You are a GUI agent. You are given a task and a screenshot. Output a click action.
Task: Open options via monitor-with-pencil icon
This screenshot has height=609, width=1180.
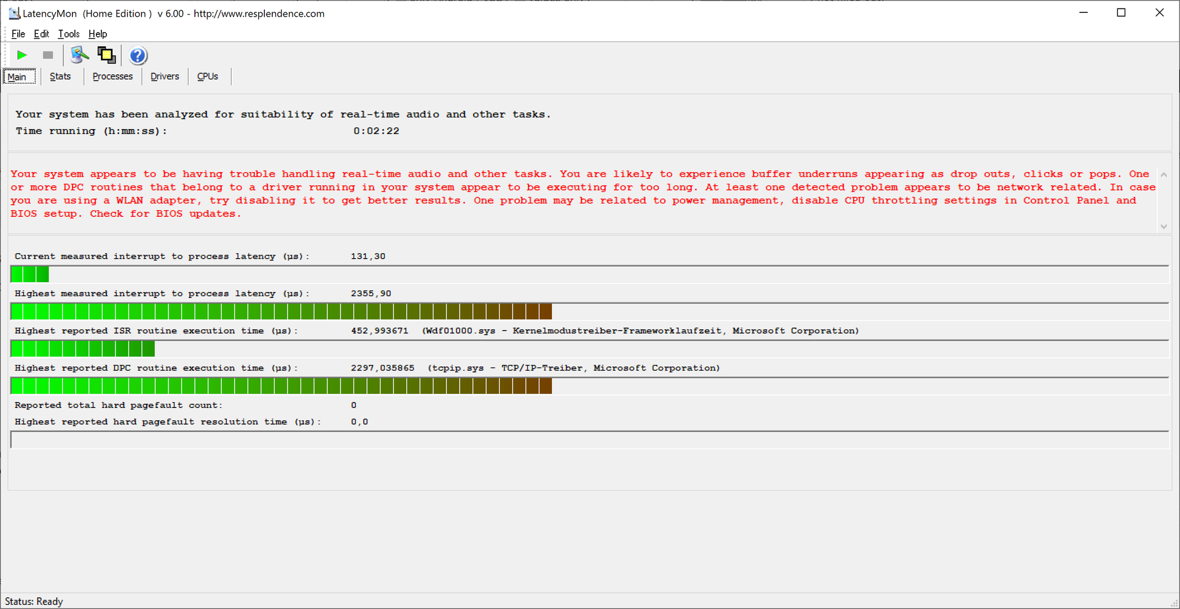[79, 55]
